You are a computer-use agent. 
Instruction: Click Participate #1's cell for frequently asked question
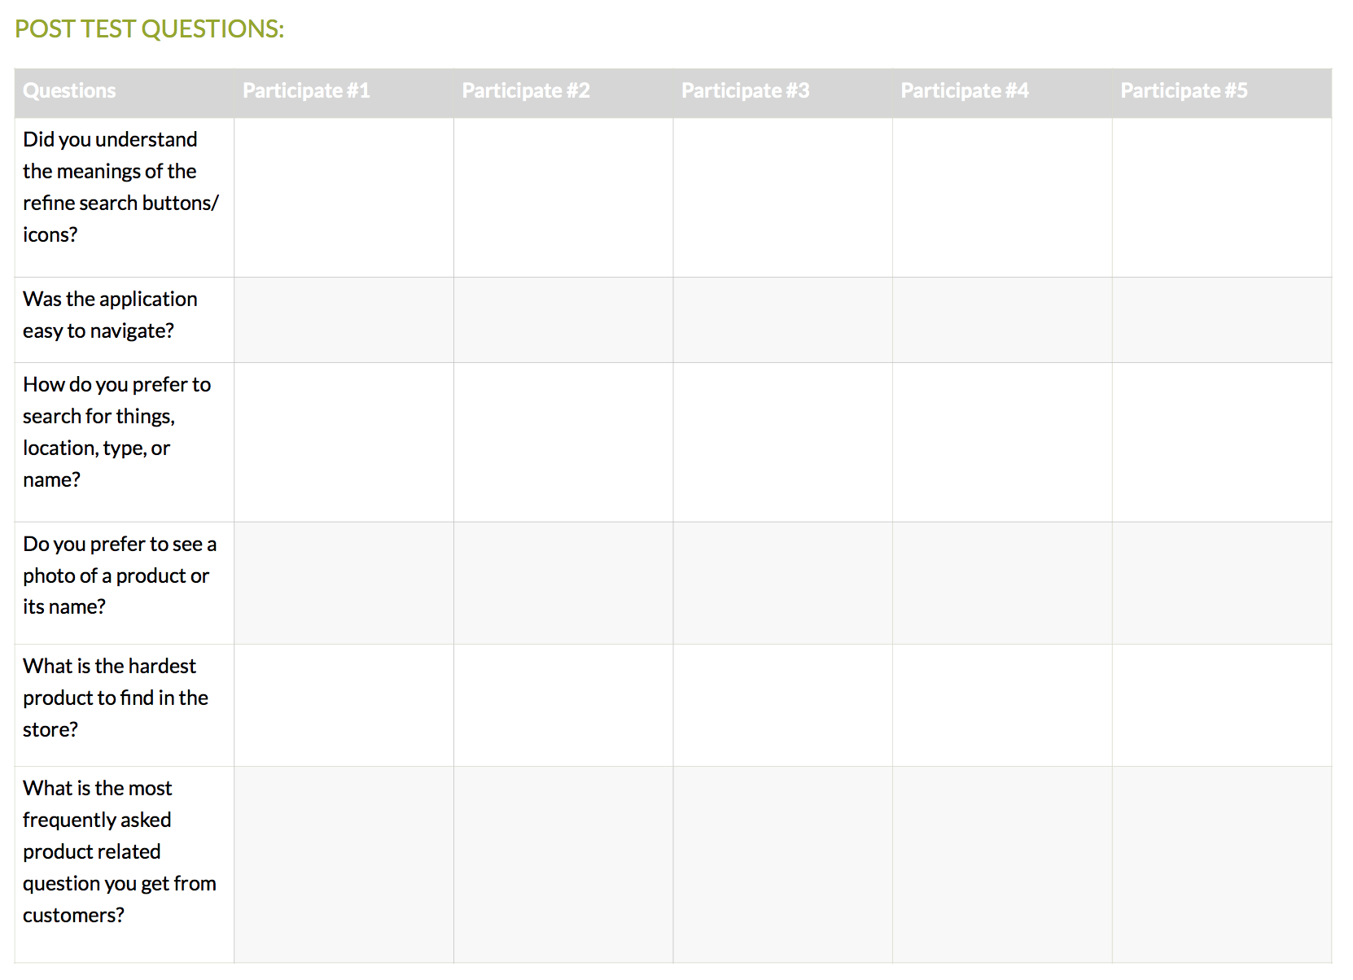coord(344,864)
